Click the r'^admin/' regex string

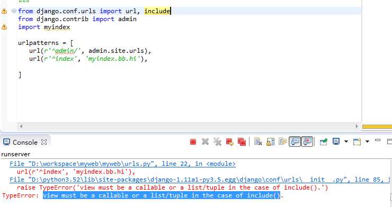pos(63,51)
